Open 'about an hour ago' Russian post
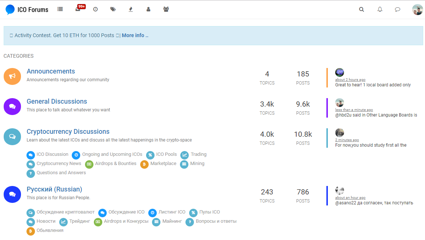Image resolution: width=425 pixels, height=240 pixels. pos(350,197)
